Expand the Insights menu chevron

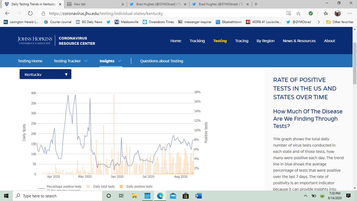click(x=120, y=61)
